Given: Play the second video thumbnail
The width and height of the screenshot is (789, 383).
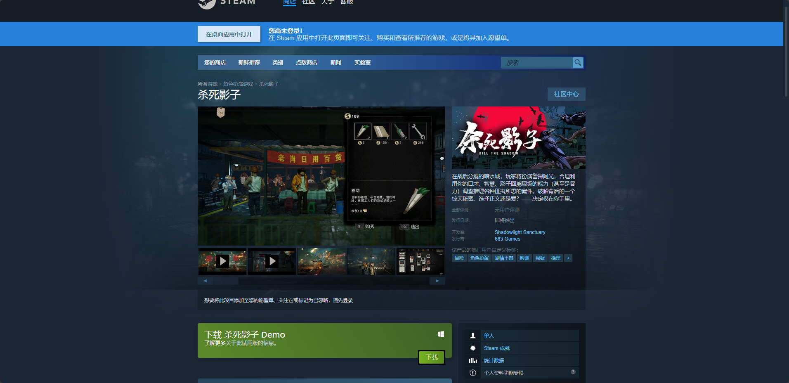Looking at the screenshot, I should (272, 261).
